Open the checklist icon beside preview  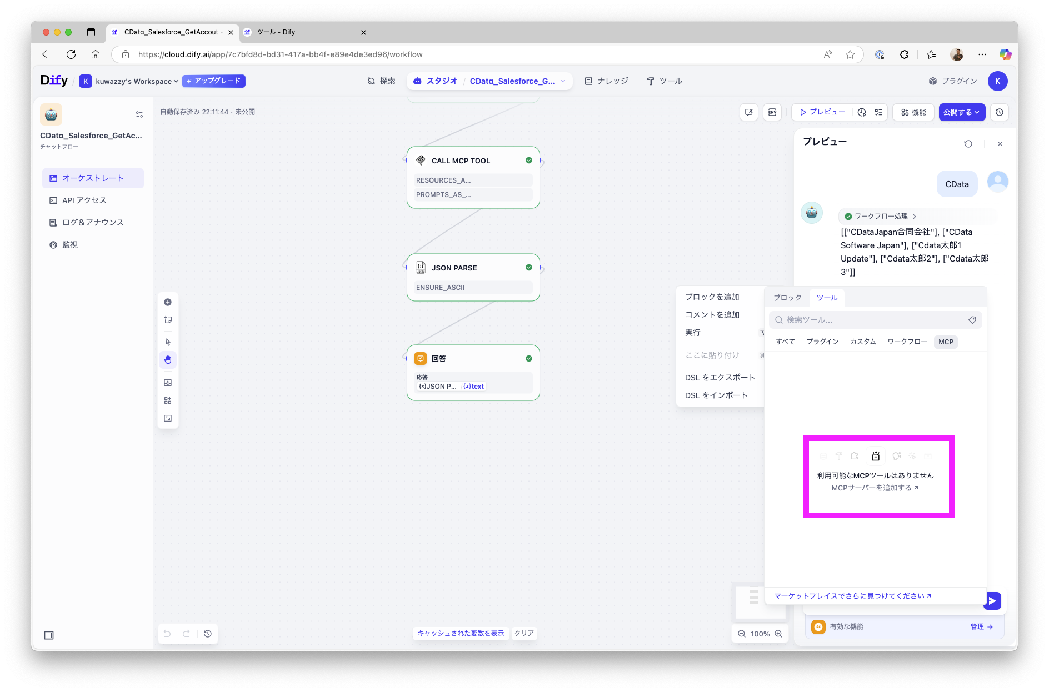878,112
